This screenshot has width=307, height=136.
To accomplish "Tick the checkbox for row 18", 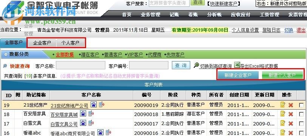I will click(x=301, y=114).
